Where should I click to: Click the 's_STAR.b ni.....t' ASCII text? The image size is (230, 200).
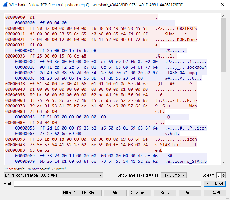(x=176, y=145)
